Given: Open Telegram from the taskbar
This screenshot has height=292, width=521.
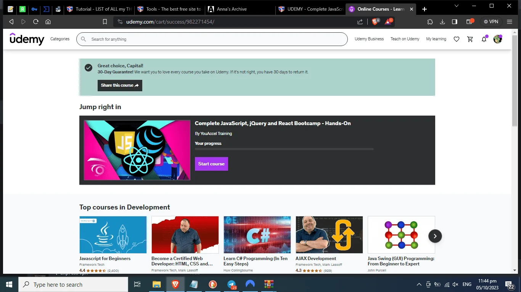Looking at the screenshot, I should point(232,284).
